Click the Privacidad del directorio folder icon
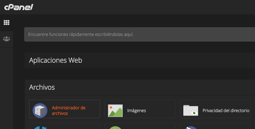255x129 pixels. pyautogui.click(x=191, y=111)
